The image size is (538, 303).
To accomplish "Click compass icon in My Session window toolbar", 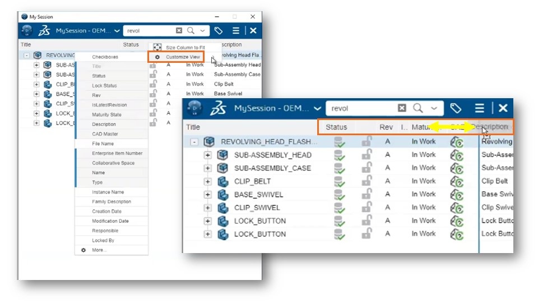I will pos(26,30).
